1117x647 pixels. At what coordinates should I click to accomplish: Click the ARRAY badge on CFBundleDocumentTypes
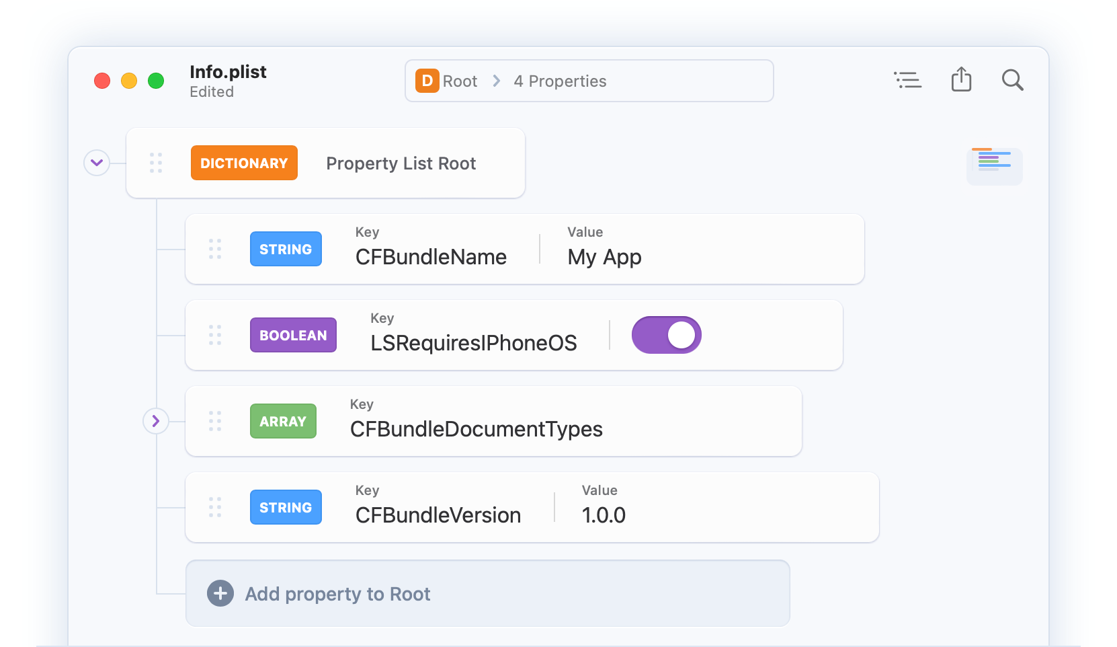[x=283, y=421]
